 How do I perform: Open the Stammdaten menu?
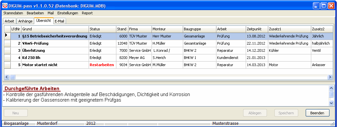click(x=13, y=13)
